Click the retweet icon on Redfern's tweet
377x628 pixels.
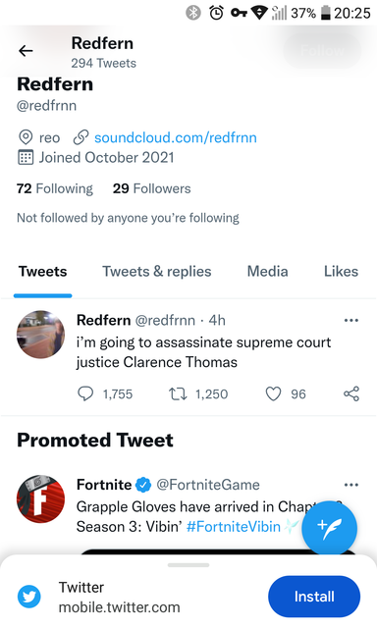point(178,394)
